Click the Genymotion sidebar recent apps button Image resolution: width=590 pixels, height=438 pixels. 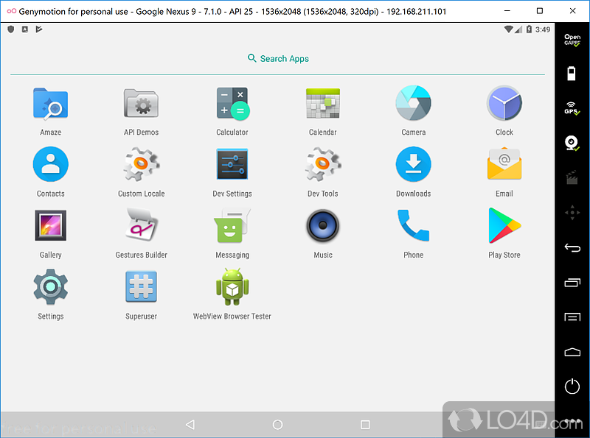[x=572, y=283]
